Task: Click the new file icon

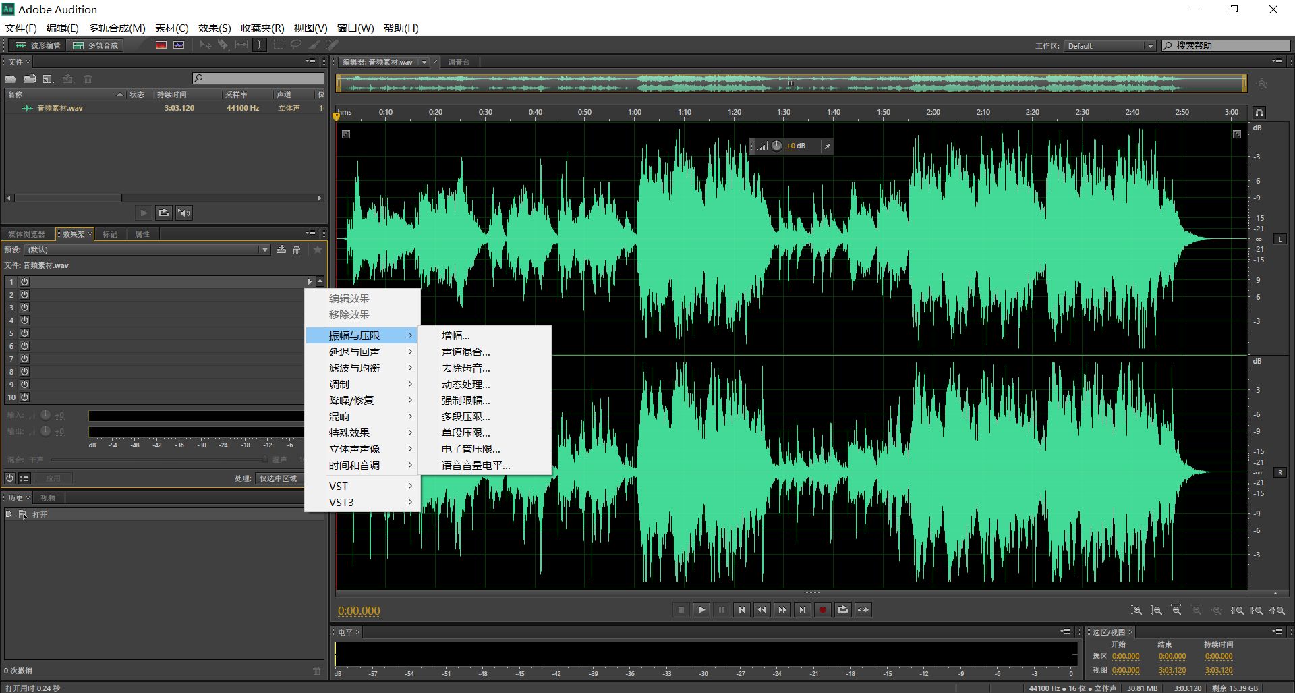Action: 49,79
